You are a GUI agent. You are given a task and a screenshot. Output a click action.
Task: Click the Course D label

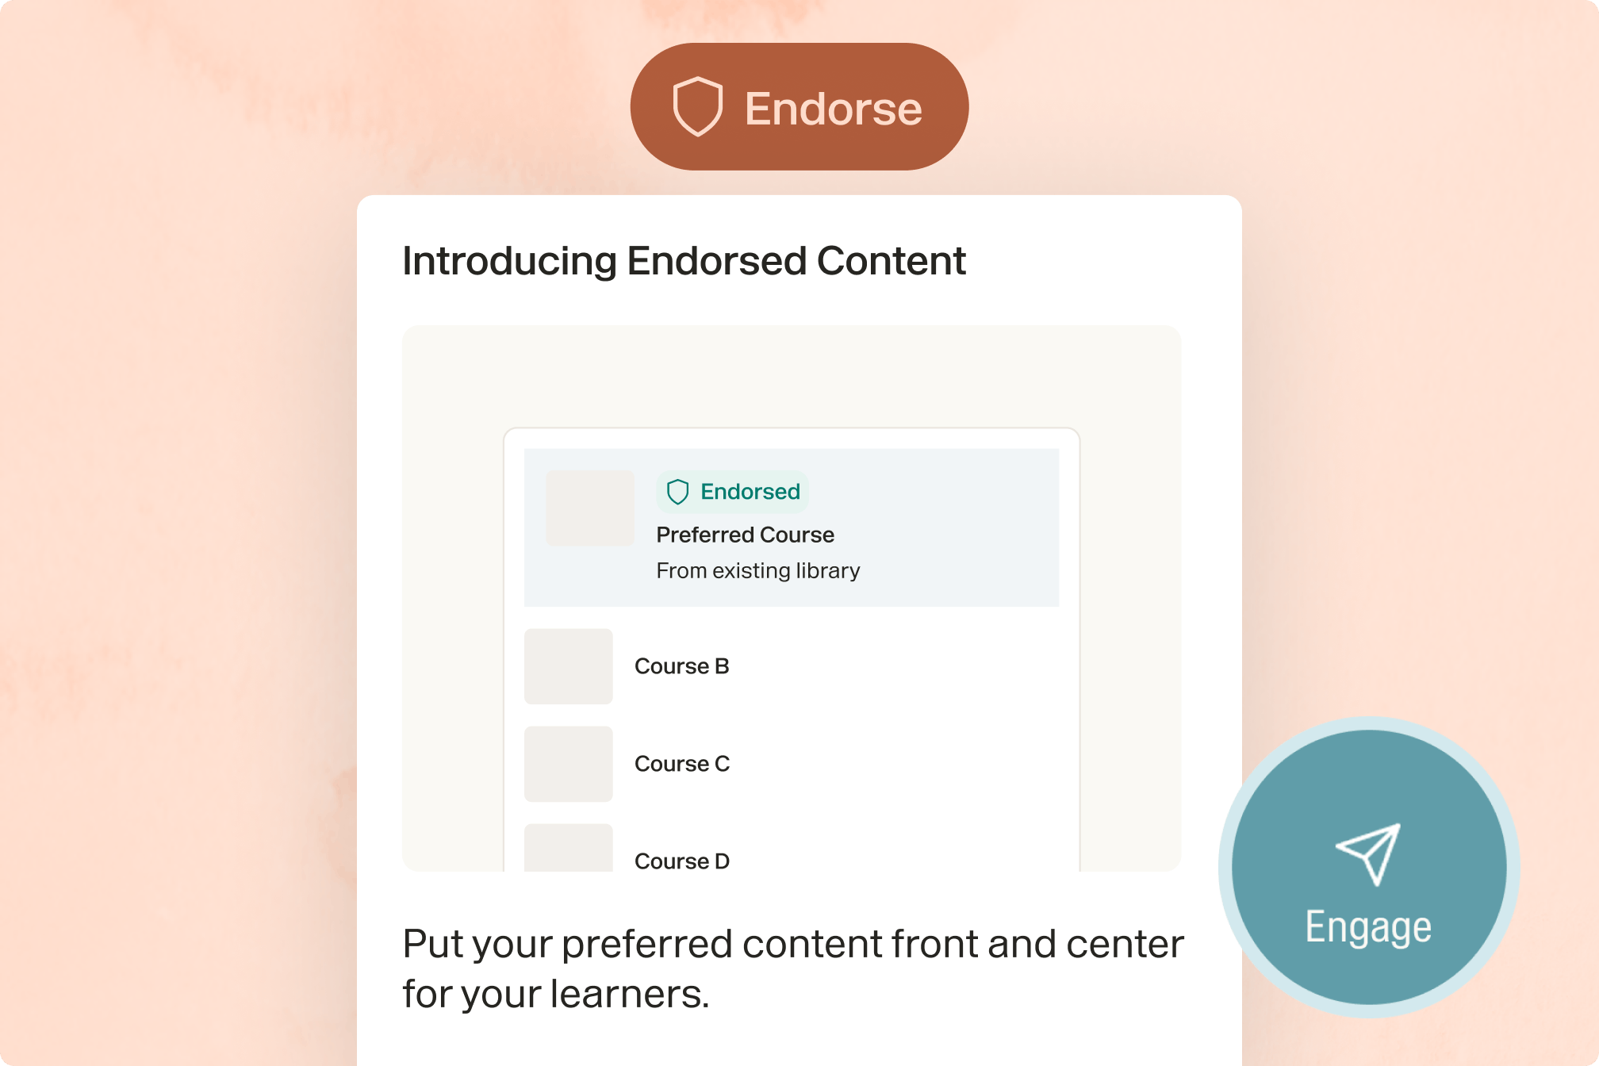681,861
